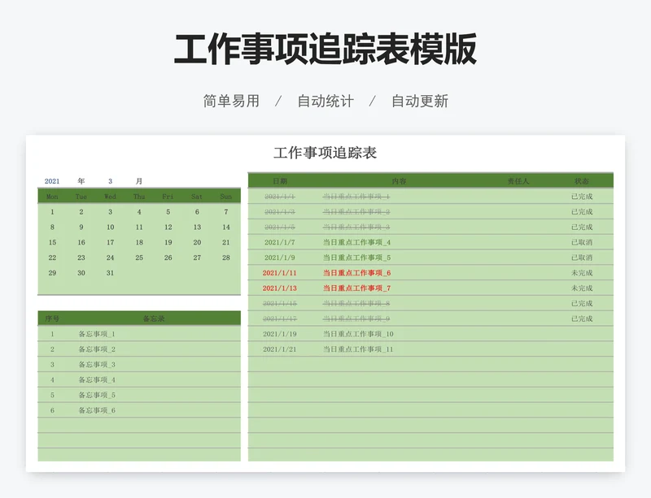
Task: Select calendar day 20
Action: pos(197,243)
